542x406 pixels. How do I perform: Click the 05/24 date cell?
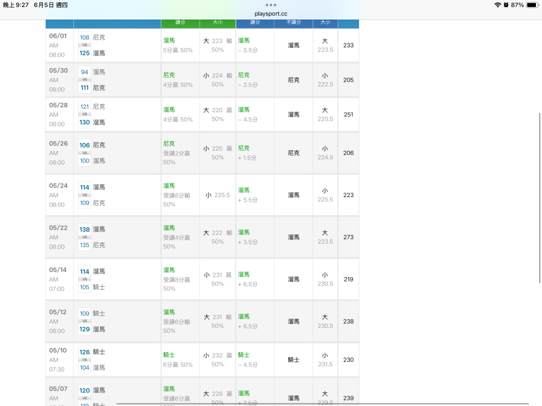click(59, 194)
